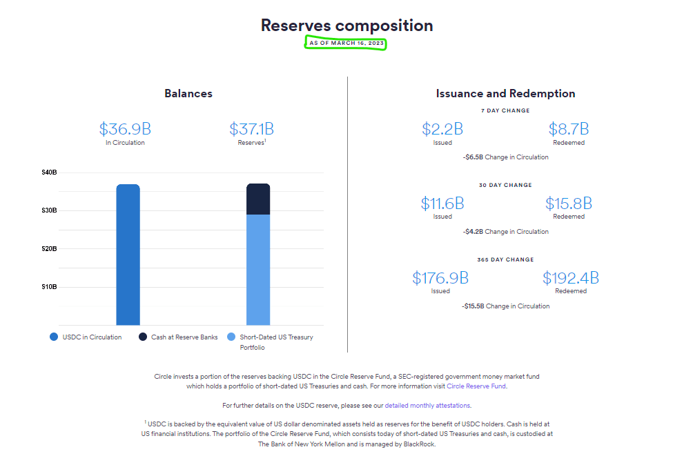Open the Circle Reserve Fund link
Image resolution: width=693 pixels, height=465 pixels.
pos(476,386)
